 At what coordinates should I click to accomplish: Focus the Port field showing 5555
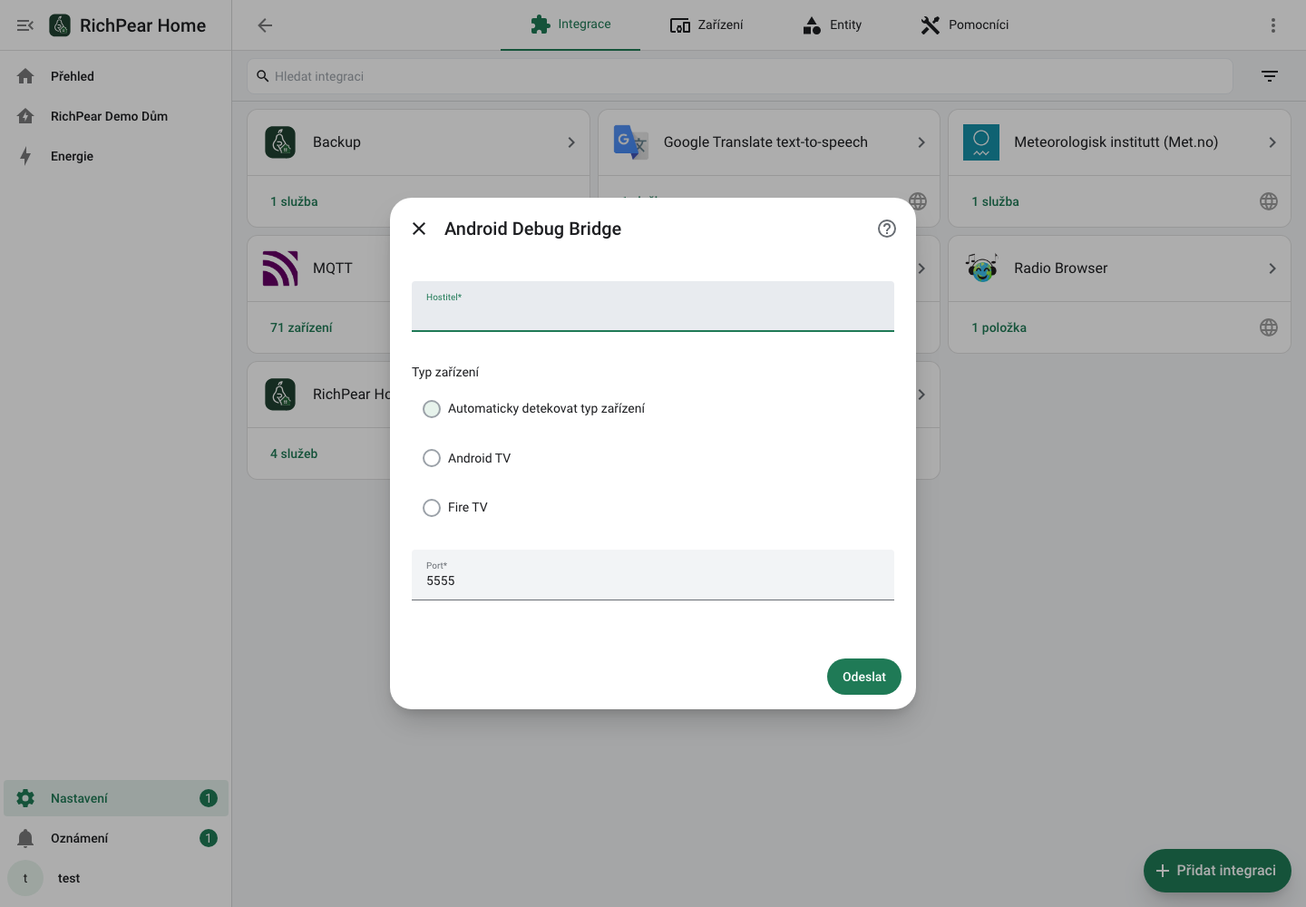(x=653, y=575)
